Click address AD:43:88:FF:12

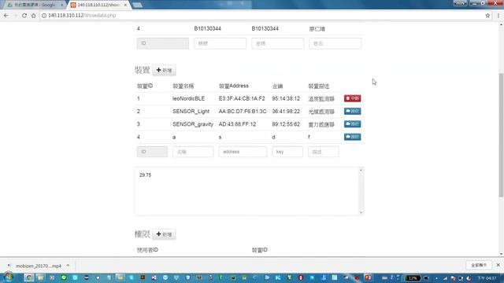[x=237, y=124]
